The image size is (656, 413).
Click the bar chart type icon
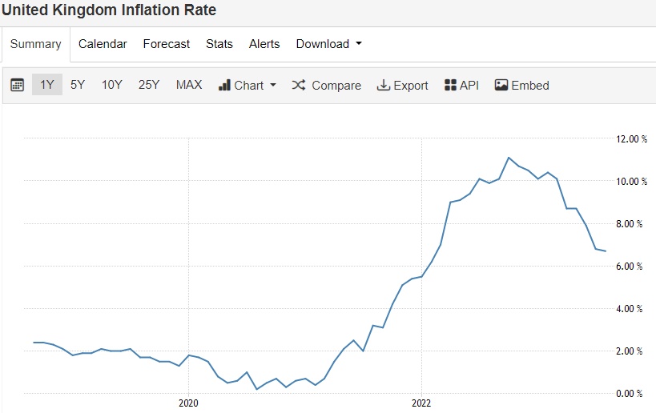point(224,85)
